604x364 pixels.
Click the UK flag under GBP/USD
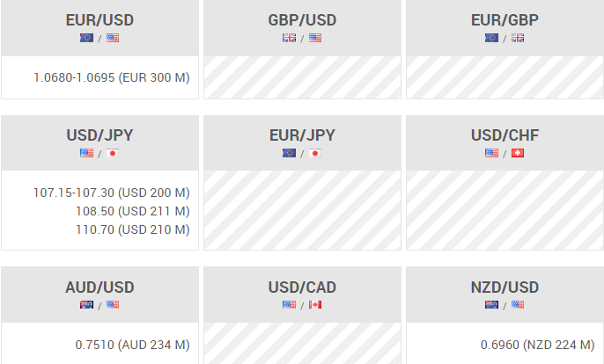[289, 38]
